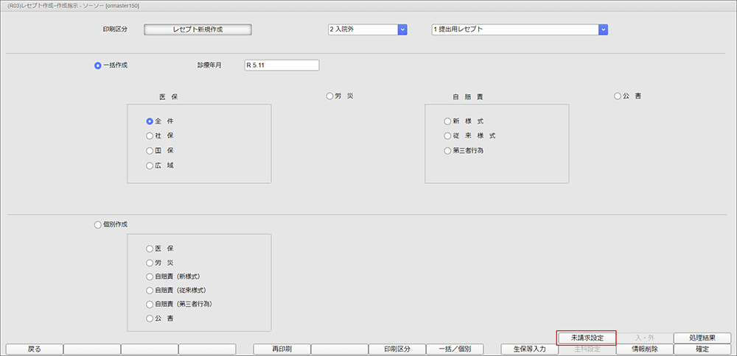
Task: Choose 広域 under 医保
Action: 150,165
